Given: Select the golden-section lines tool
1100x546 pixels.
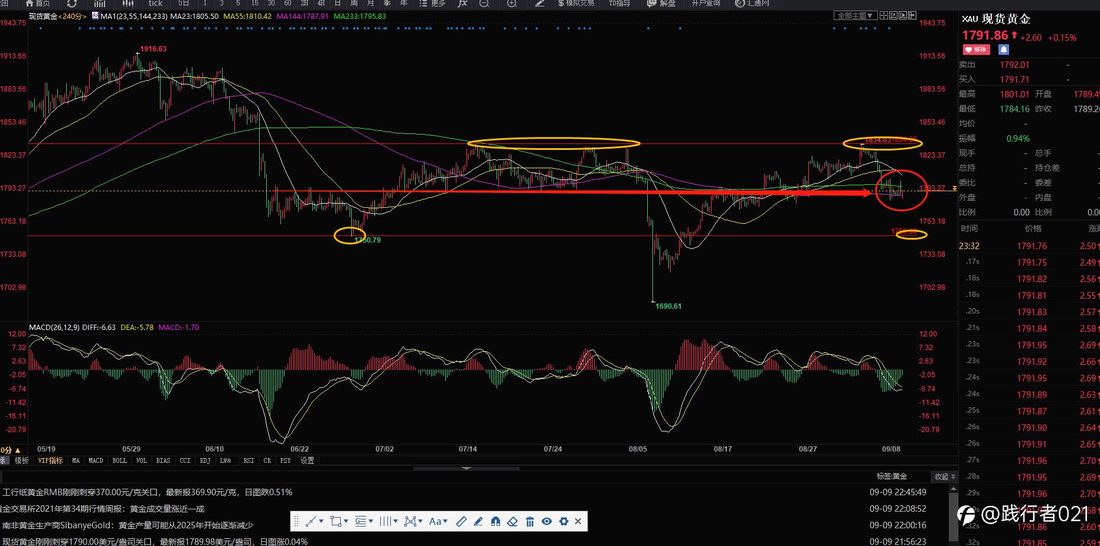Looking at the screenshot, I should point(361,521).
